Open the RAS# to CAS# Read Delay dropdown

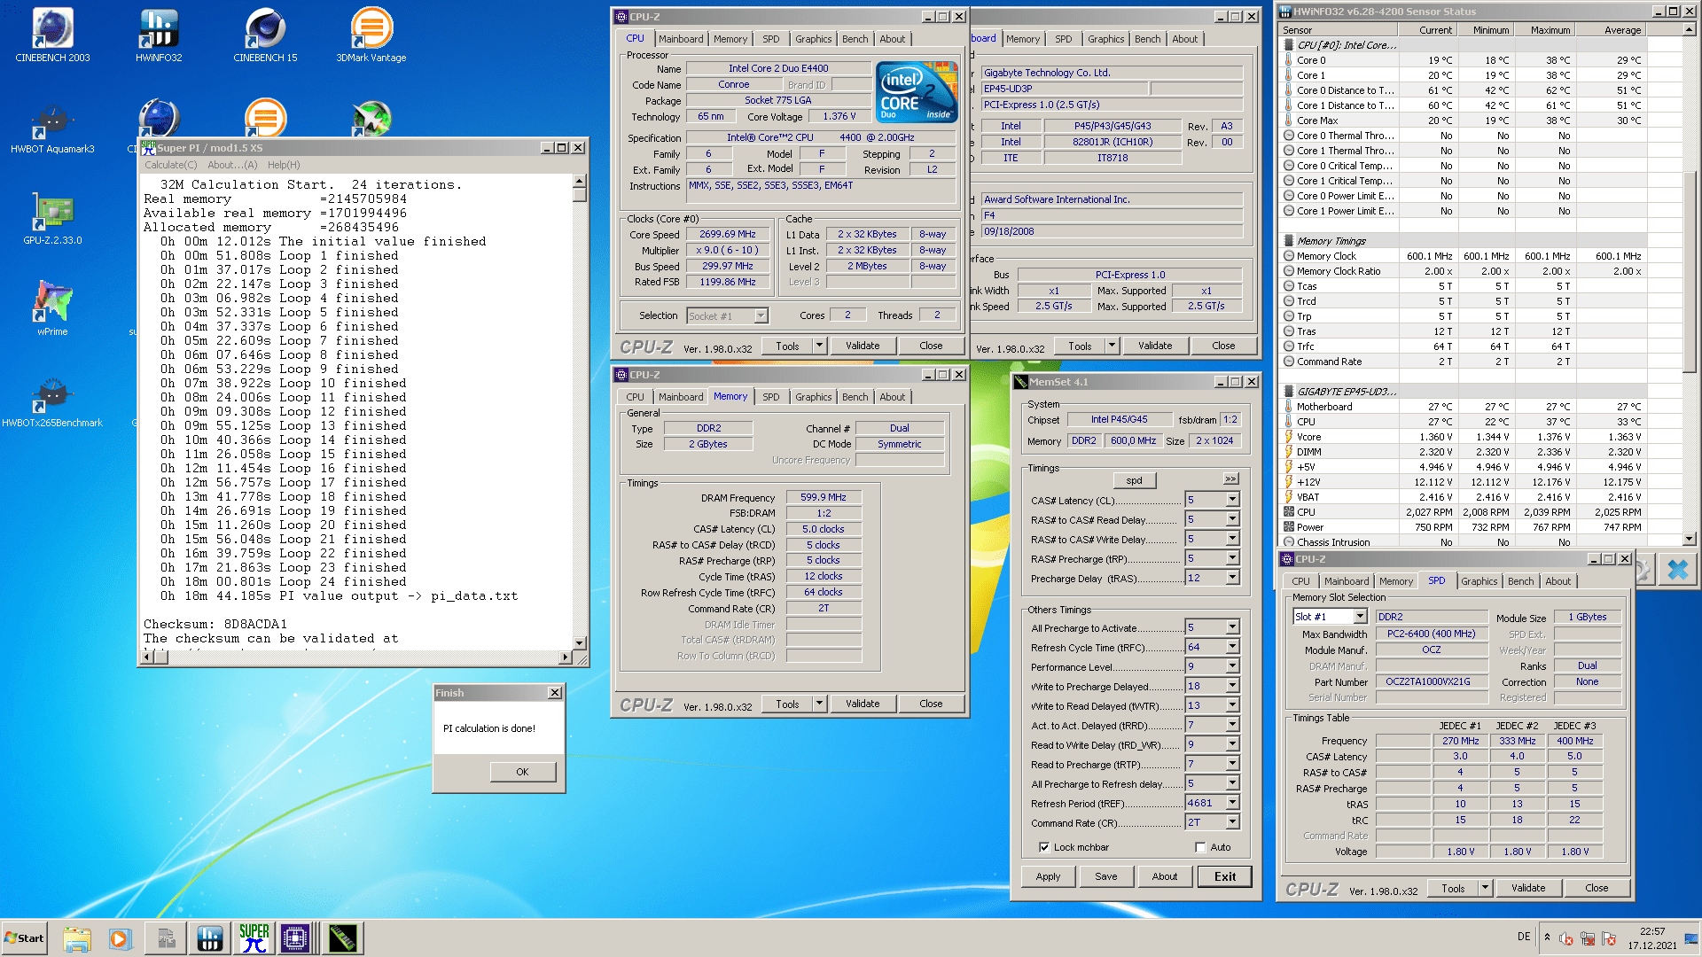[x=1232, y=519]
